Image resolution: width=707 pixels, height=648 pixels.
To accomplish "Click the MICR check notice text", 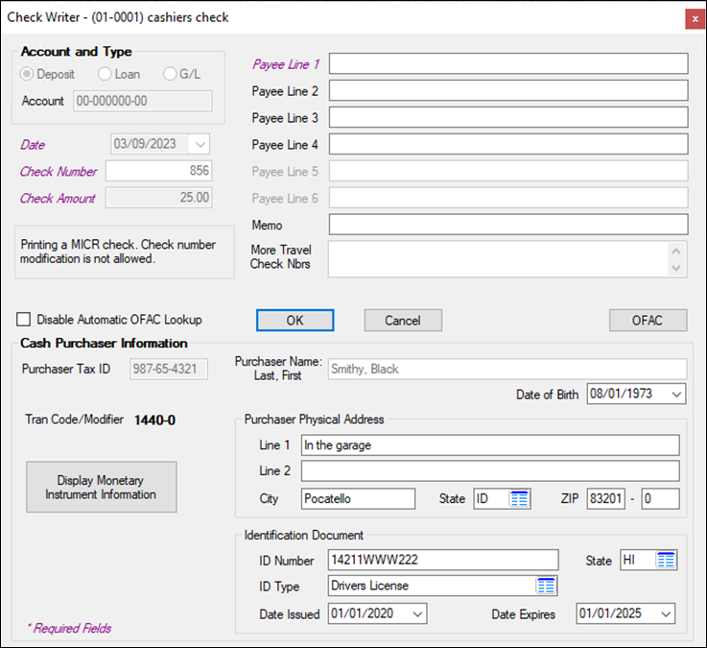I will click(118, 252).
